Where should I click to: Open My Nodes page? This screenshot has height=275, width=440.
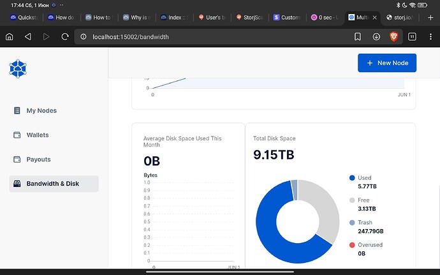41,110
